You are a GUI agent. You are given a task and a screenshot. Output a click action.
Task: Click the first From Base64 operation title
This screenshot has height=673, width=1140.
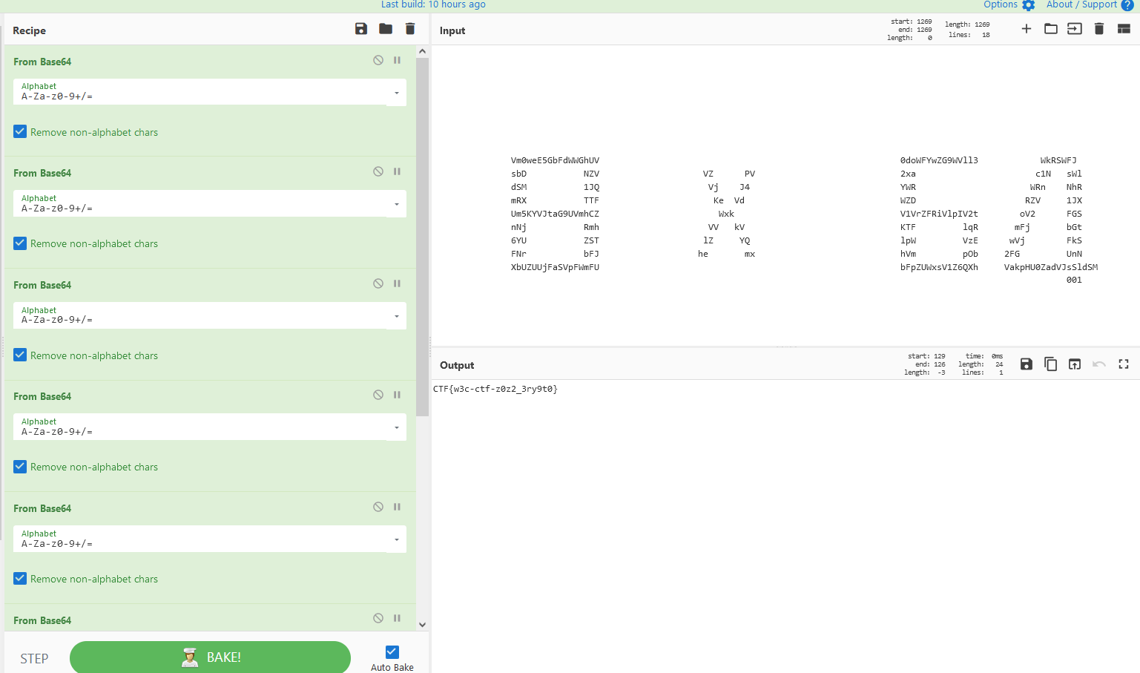click(42, 62)
